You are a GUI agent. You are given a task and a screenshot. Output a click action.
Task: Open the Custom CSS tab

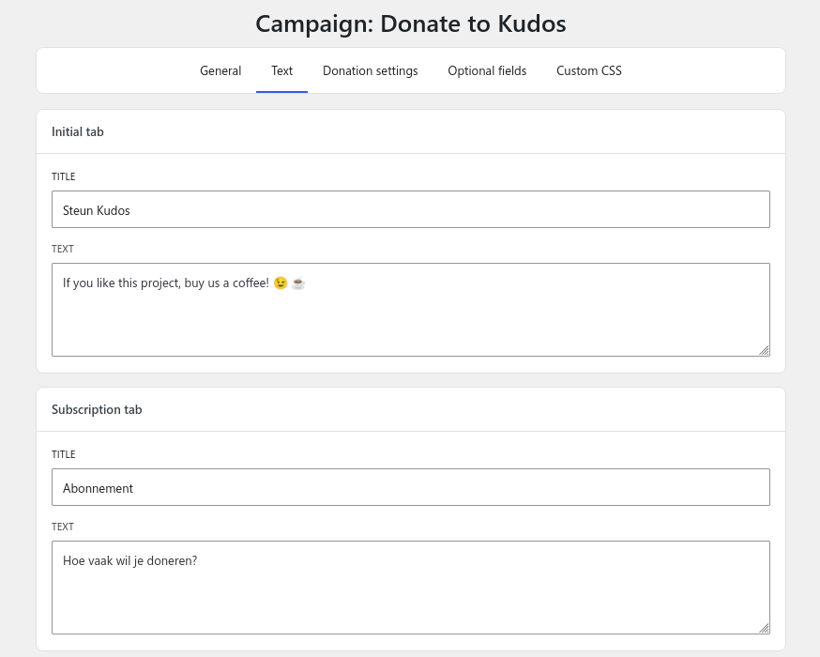click(x=588, y=70)
